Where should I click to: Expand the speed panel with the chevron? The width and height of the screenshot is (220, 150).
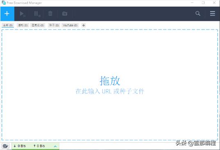[x=55, y=146]
